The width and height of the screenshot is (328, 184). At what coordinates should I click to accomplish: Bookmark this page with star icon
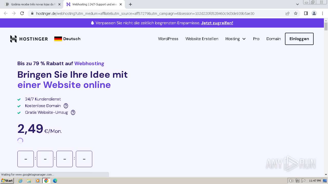tap(296, 13)
